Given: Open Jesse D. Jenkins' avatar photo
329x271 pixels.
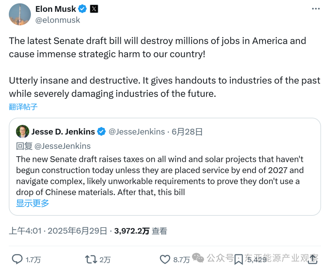Looking at the screenshot, I should (x=23, y=132).
